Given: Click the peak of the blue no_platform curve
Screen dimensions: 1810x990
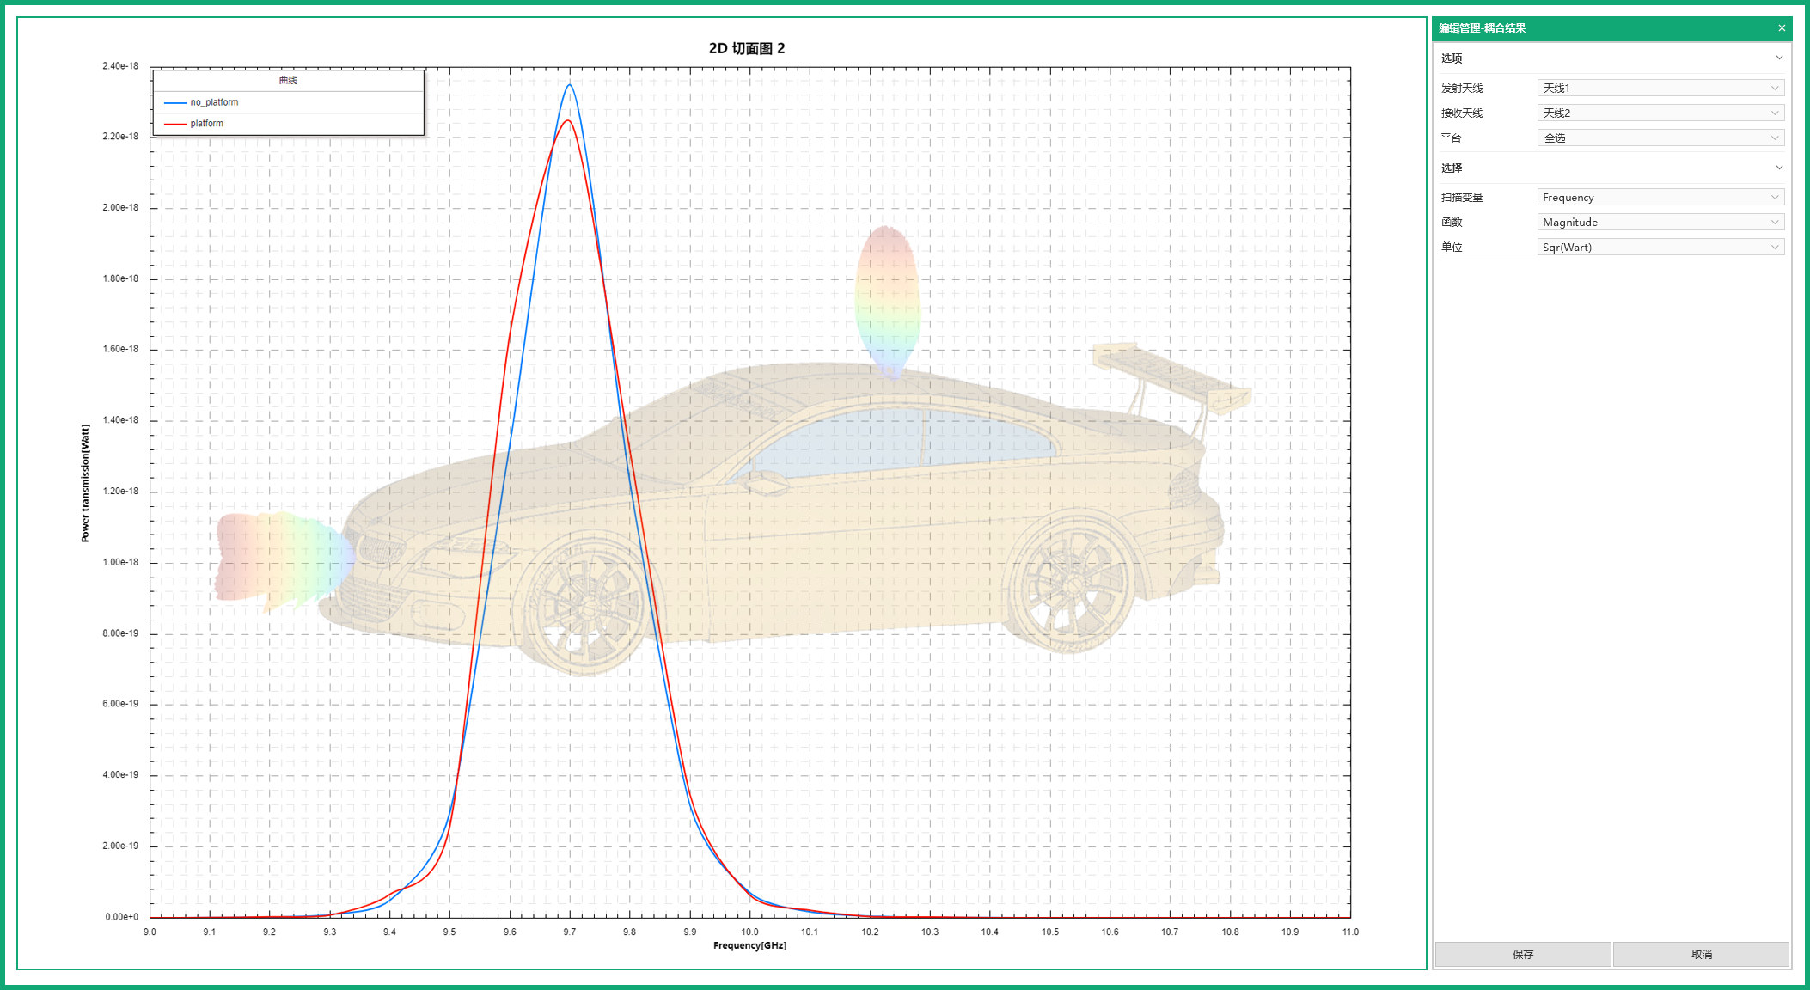Looking at the screenshot, I should pyautogui.click(x=569, y=85).
